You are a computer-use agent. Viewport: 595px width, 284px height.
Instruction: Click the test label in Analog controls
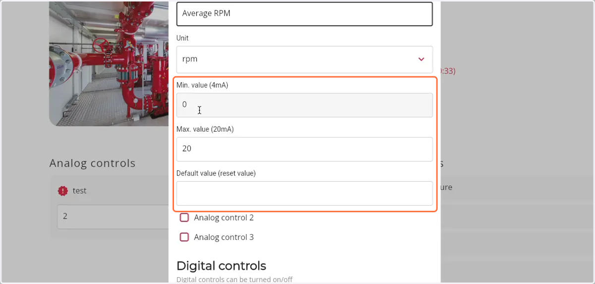tap(80, 190)
